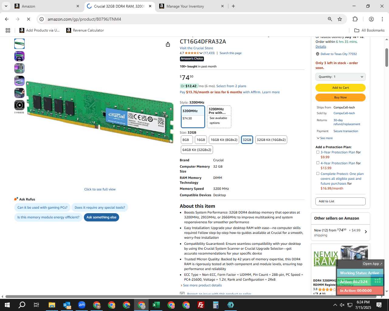
Task: Open the browser extensions puzzle icon
Action: (355, 19)
